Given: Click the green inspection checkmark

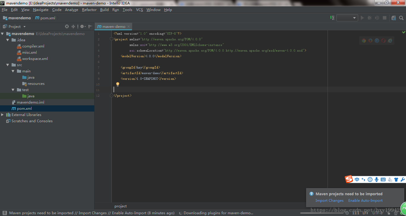Looking at the screenshot, I should tap(404, 32).
